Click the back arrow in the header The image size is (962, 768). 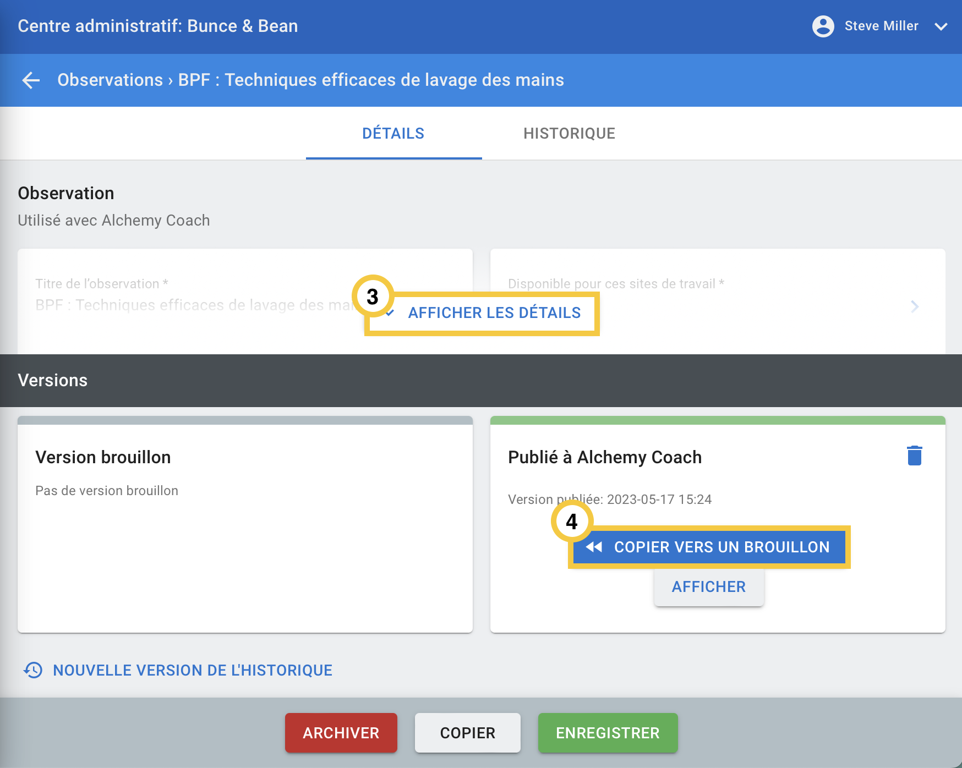(x=31, y=80)
